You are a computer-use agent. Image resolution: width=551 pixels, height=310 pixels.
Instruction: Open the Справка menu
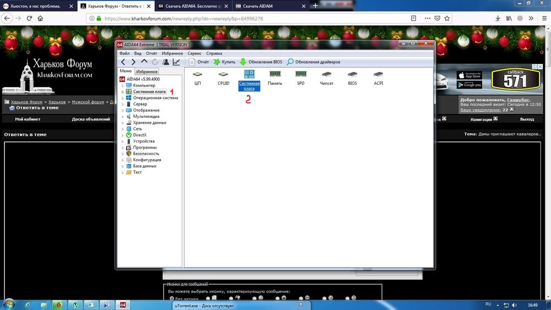tap(214, 53)
